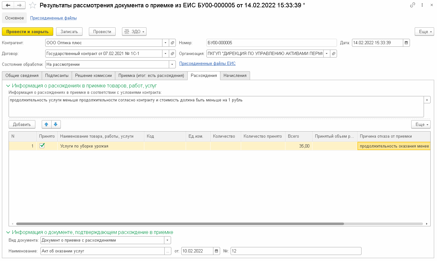The image size is (437, 261).
Task: Click the Причина отказа от приемки cell
Action: tap(394, 146)
